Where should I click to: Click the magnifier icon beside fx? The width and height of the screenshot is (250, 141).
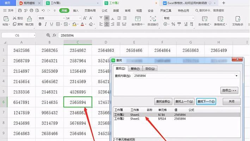pyautogui.click(x=48, y=35)
